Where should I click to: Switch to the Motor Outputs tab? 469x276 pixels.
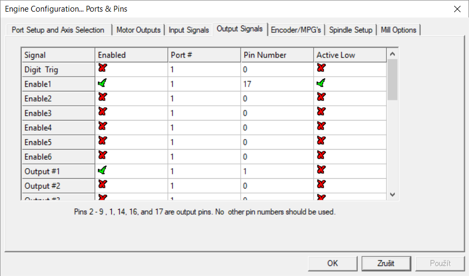click(138, 30)
